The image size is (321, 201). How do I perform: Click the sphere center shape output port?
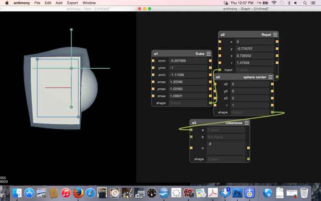[x=272, y=112]
